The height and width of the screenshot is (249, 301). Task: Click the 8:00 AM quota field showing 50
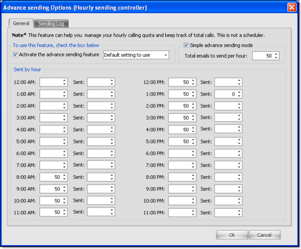53,177
